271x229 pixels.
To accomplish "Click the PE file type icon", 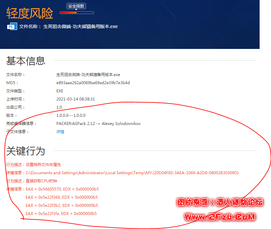I will [x=12, y=26].
